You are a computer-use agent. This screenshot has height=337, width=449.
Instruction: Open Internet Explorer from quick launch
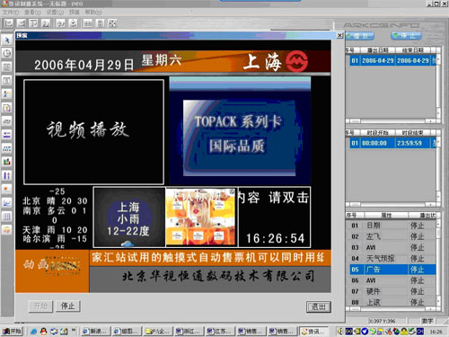click(x=33, y=332)
